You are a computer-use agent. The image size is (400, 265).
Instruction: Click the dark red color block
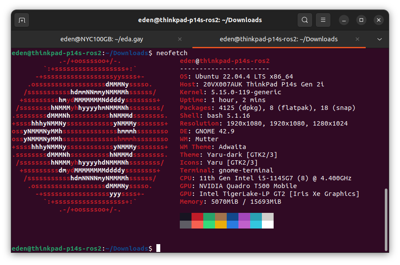197,216
